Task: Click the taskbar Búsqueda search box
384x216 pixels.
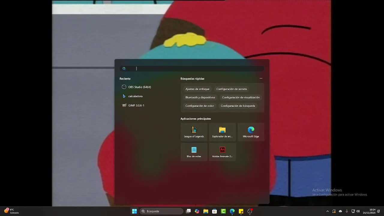Action: [161, 211]
